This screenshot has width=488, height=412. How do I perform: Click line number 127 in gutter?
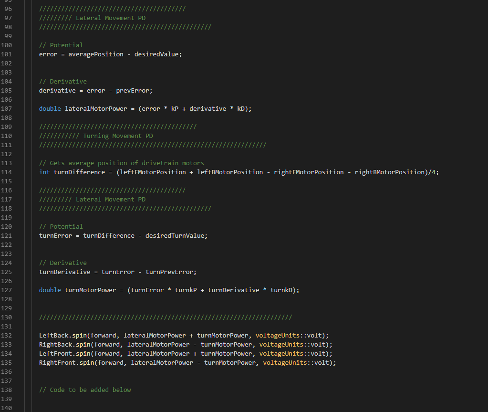pyautogui.click(x=6, y=290)
